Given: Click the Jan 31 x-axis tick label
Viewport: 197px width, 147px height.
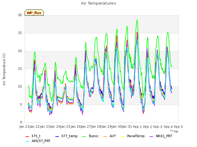Looking at the screenshot, I should pos(127,126).
